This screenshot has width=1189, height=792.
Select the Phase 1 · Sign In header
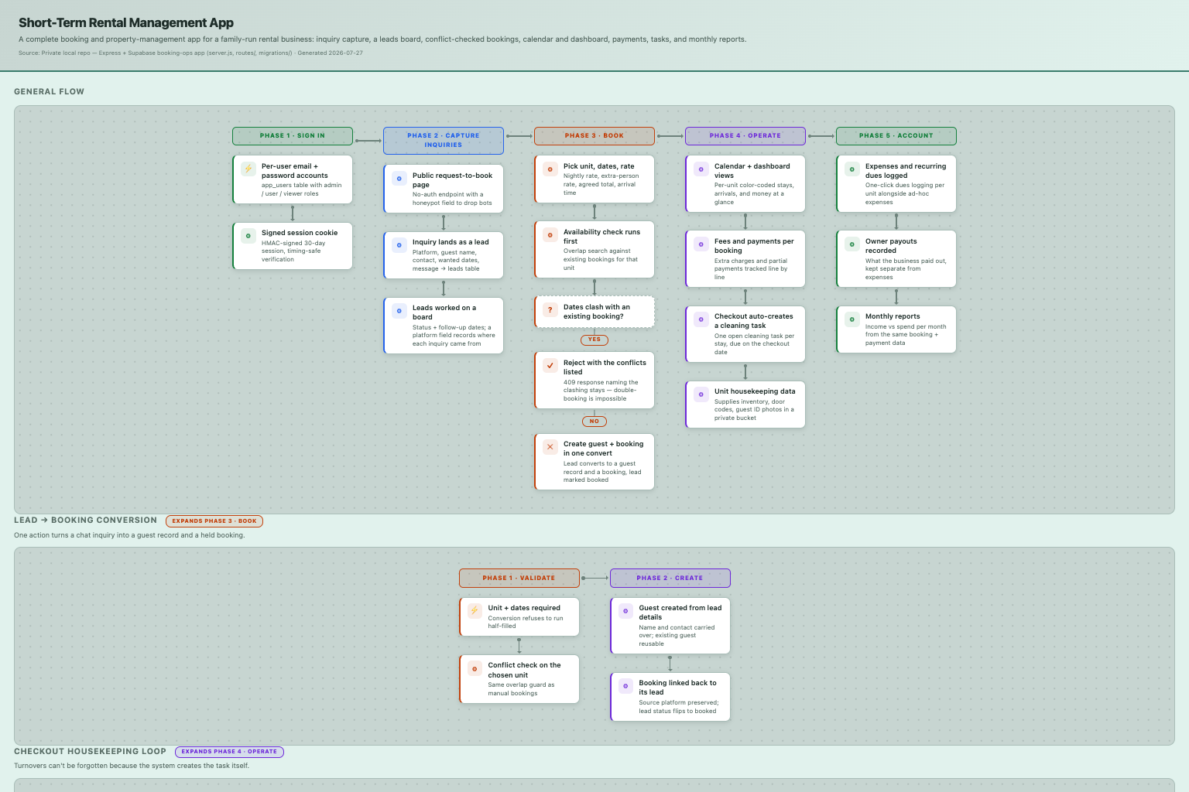tap(293, 135)
